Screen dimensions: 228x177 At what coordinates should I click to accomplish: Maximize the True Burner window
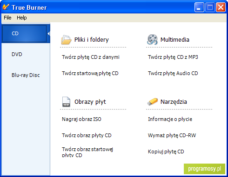(210, 7)
